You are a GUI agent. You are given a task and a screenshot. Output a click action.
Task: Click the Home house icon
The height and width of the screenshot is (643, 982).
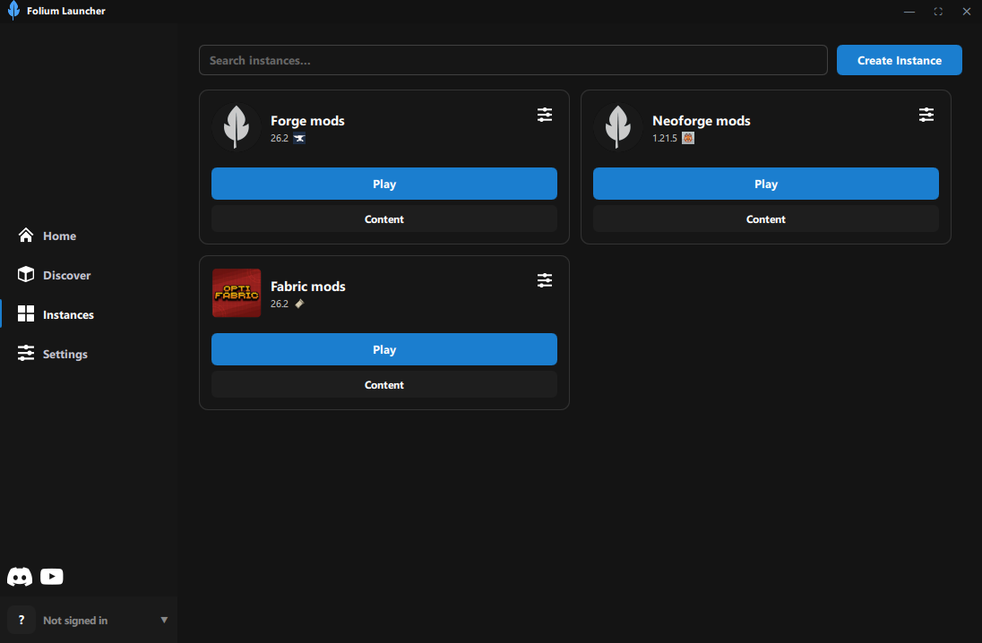26,236
